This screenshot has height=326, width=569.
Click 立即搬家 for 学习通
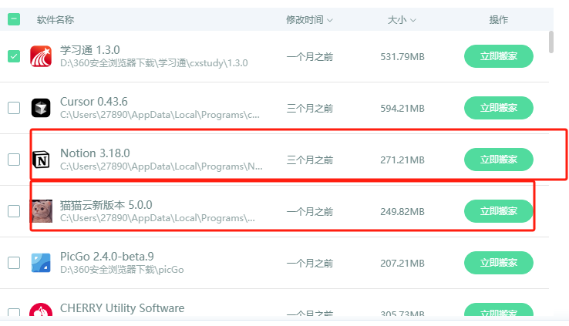coord(499,56)
